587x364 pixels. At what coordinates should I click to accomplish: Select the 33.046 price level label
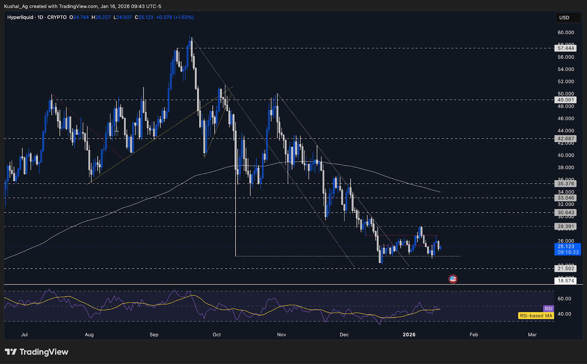(565, 198)
